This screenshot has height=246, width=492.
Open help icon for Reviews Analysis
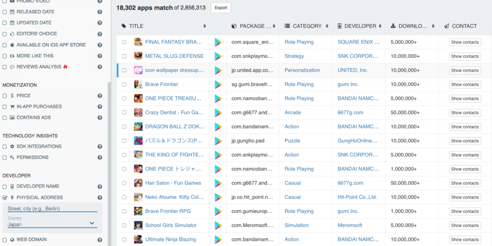pyautogui.click(x=100, y=67)
